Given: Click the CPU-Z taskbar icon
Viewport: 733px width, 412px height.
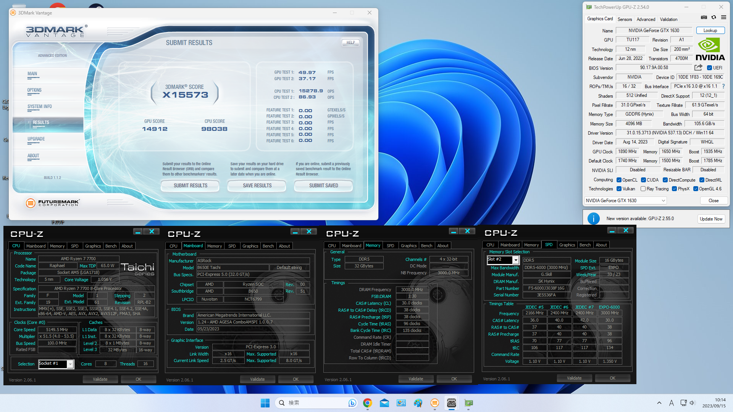Looking at the screenshot, I should pos(452,403).
